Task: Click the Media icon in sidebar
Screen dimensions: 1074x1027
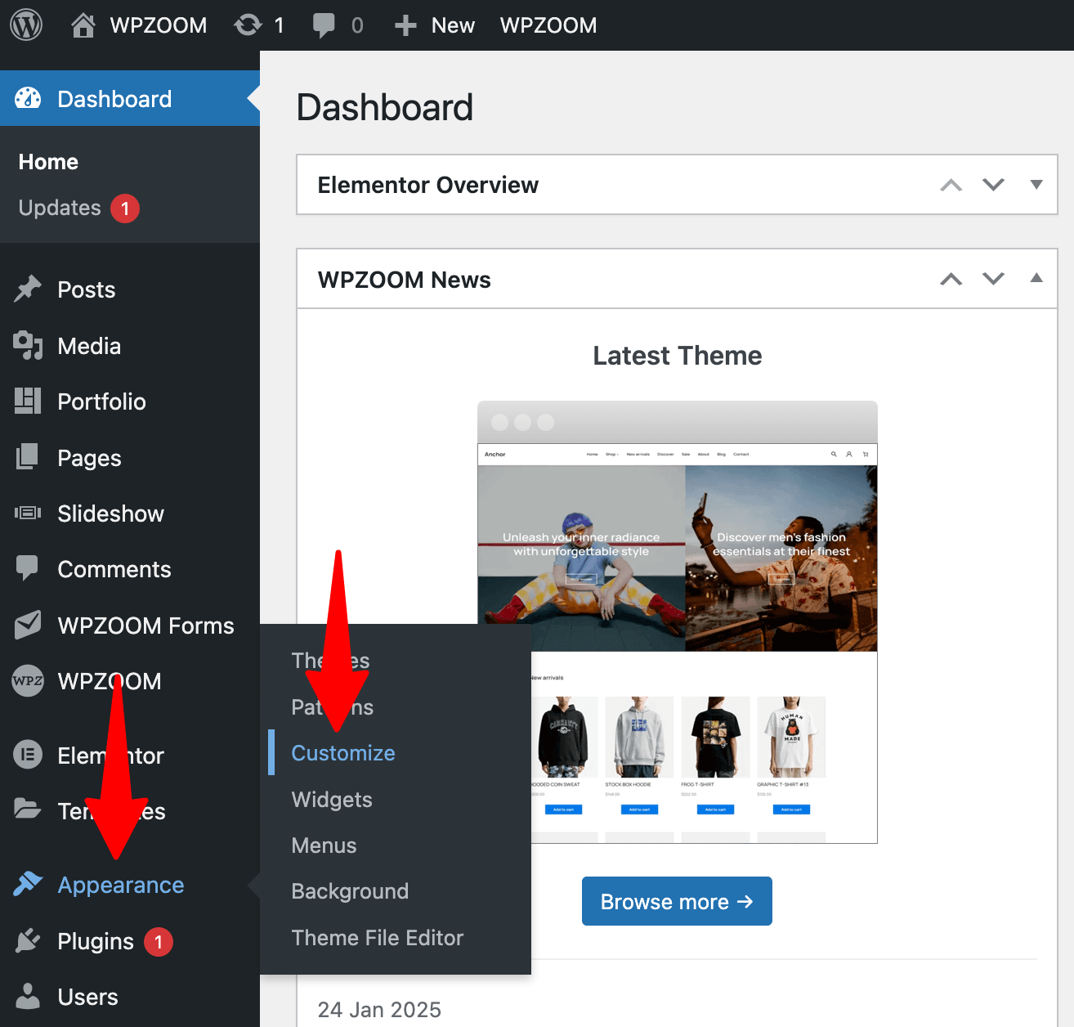Action: 28,346
